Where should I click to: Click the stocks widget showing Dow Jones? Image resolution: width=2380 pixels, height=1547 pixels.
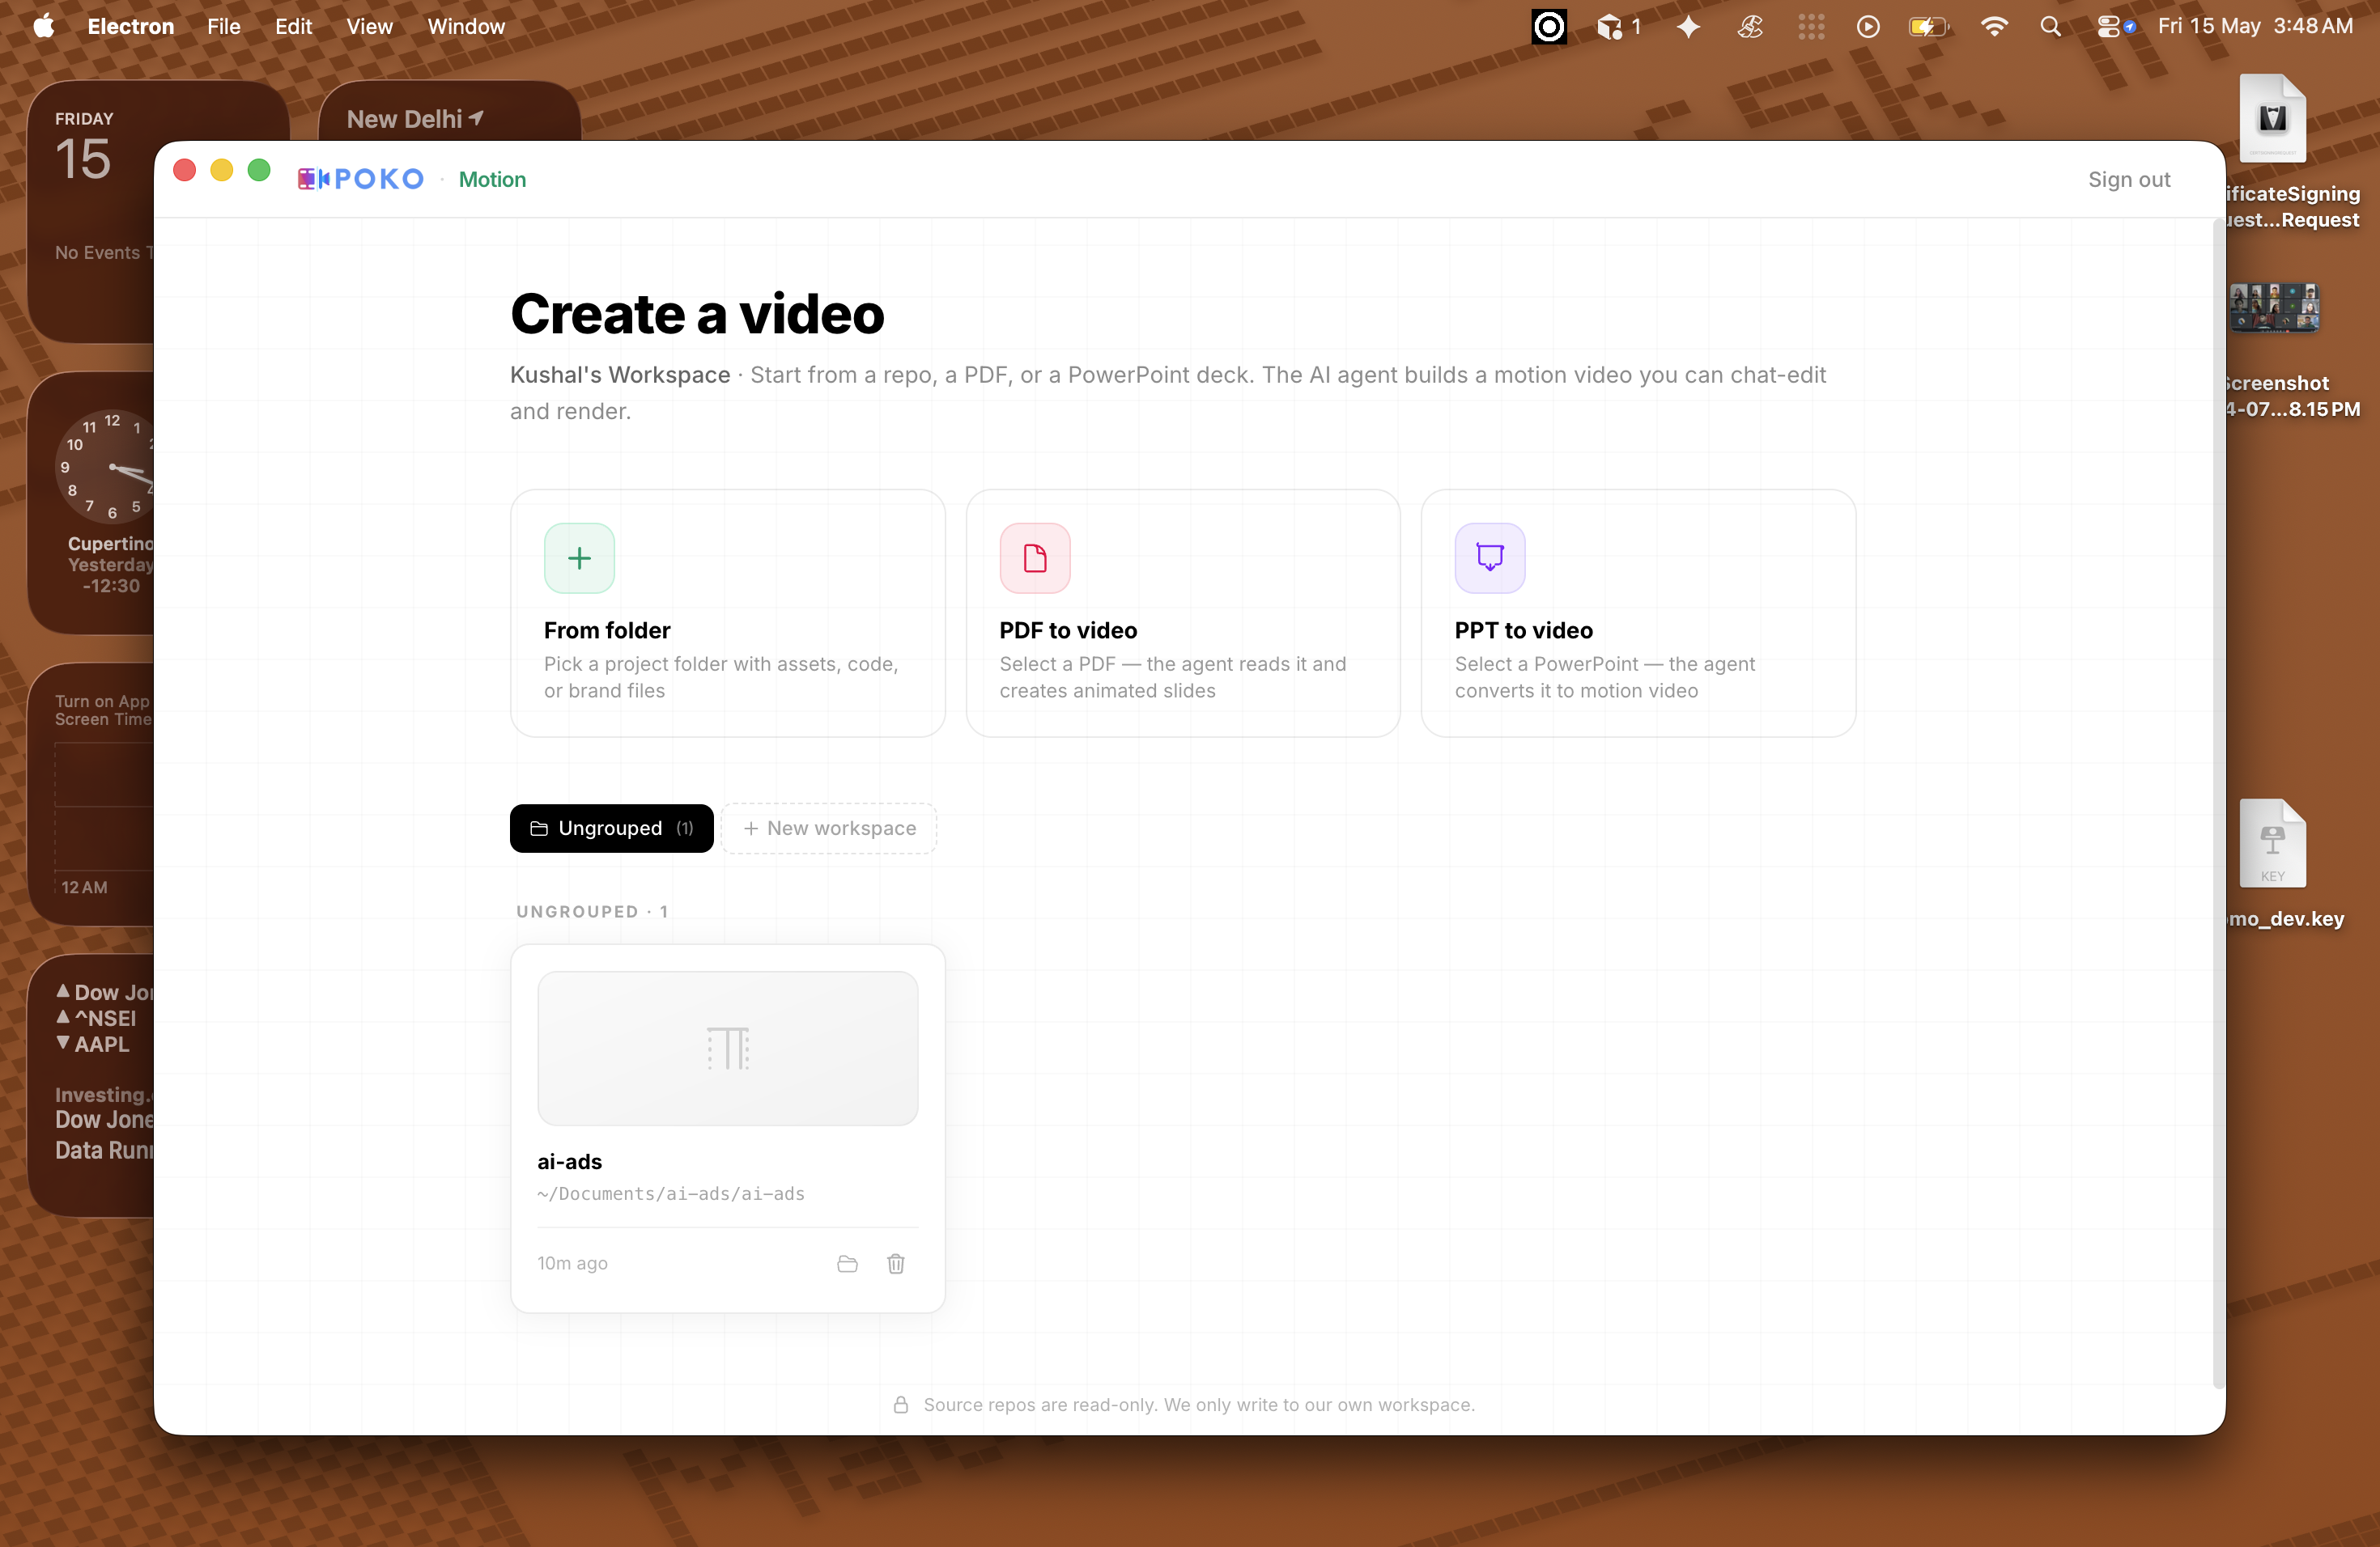[91, 1085]
